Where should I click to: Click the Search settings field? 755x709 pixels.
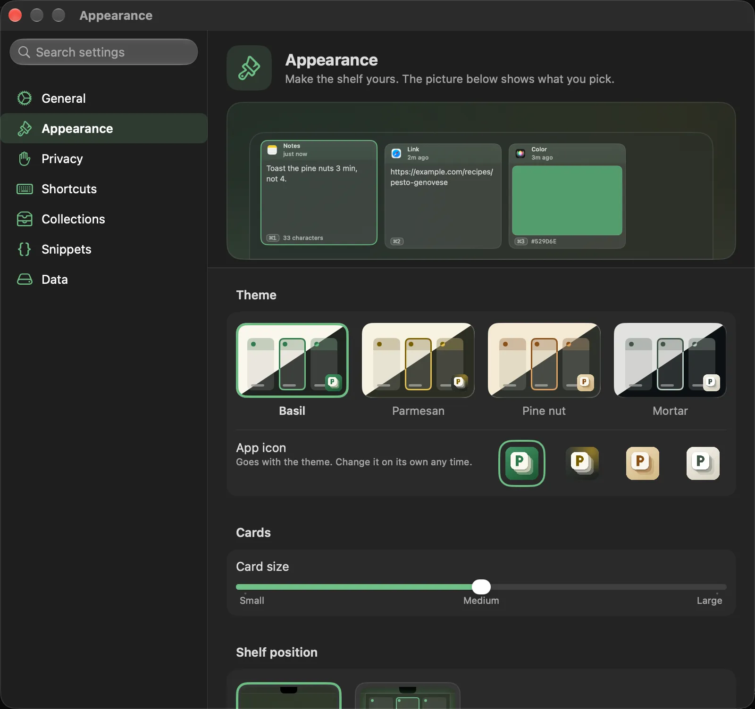pyautogui.click(x=104, y=52)
